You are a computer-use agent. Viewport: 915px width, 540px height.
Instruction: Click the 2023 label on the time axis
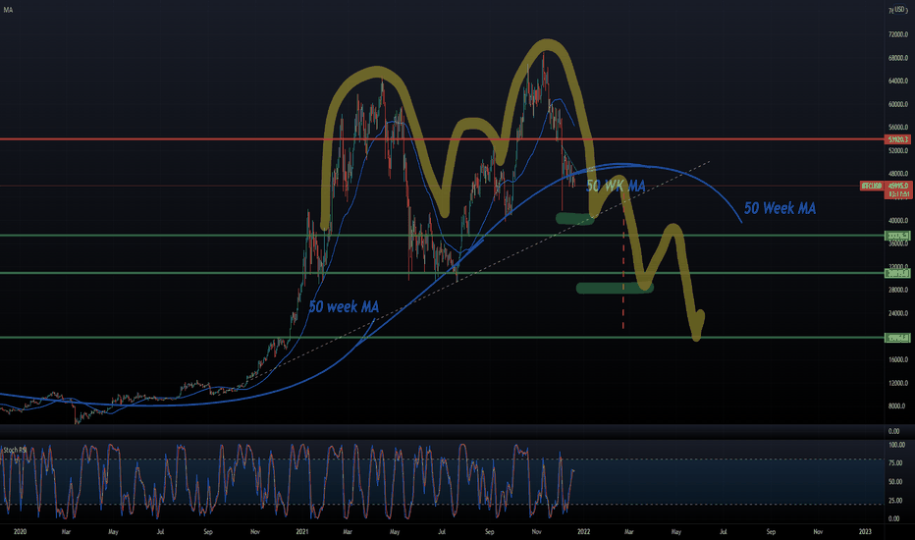(865, 532)
